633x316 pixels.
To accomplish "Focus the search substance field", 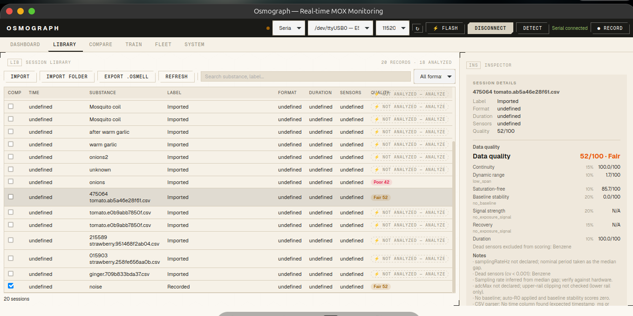I will coord(306,76).
